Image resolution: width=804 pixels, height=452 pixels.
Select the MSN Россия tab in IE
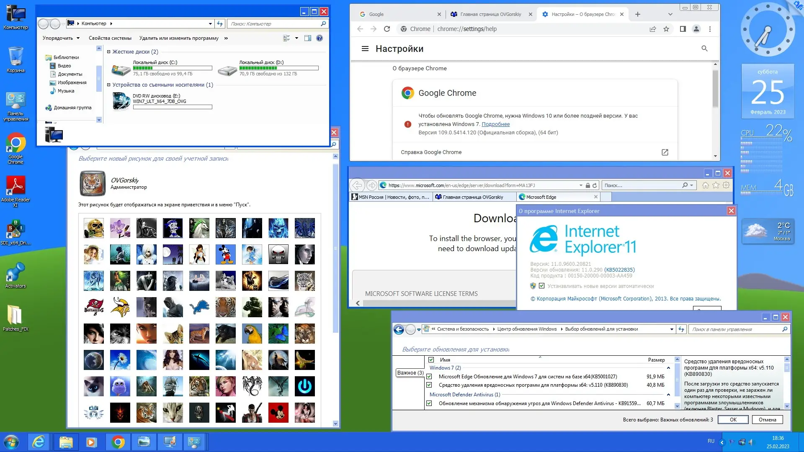390,197
